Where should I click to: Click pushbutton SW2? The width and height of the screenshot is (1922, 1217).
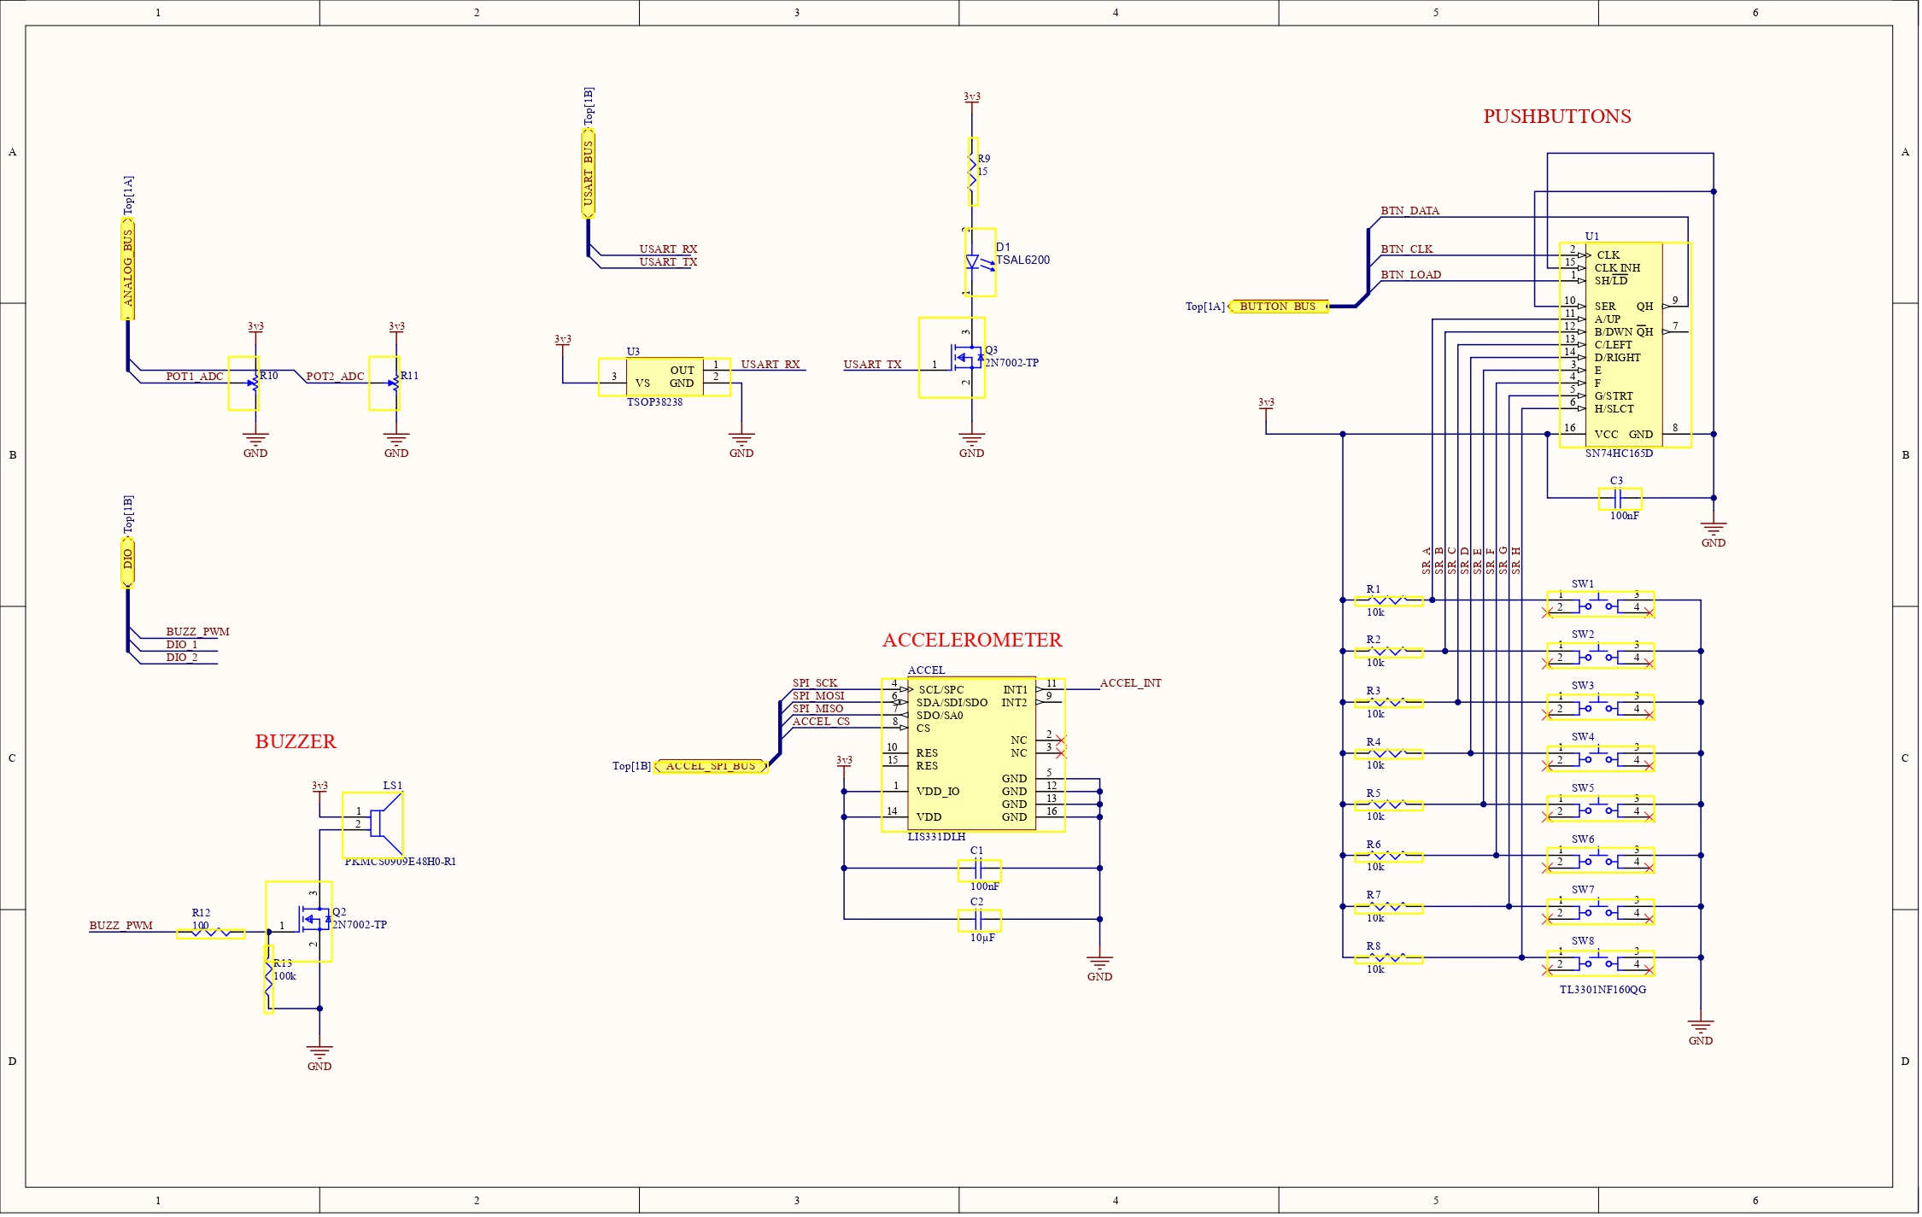(1600, 656)
